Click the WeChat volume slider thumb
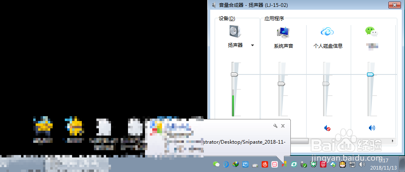 pyautogui.click(x=371, y=74)
